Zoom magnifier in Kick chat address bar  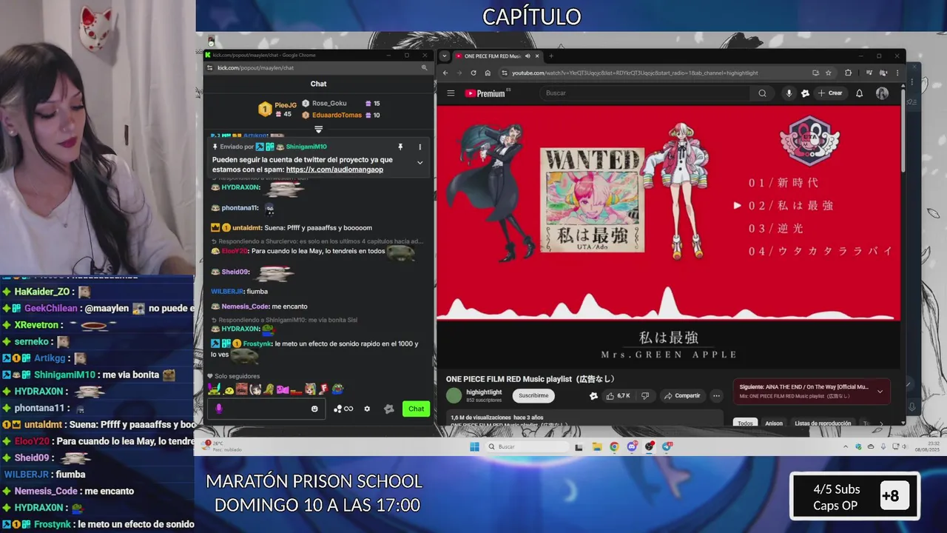coord(424,67)
